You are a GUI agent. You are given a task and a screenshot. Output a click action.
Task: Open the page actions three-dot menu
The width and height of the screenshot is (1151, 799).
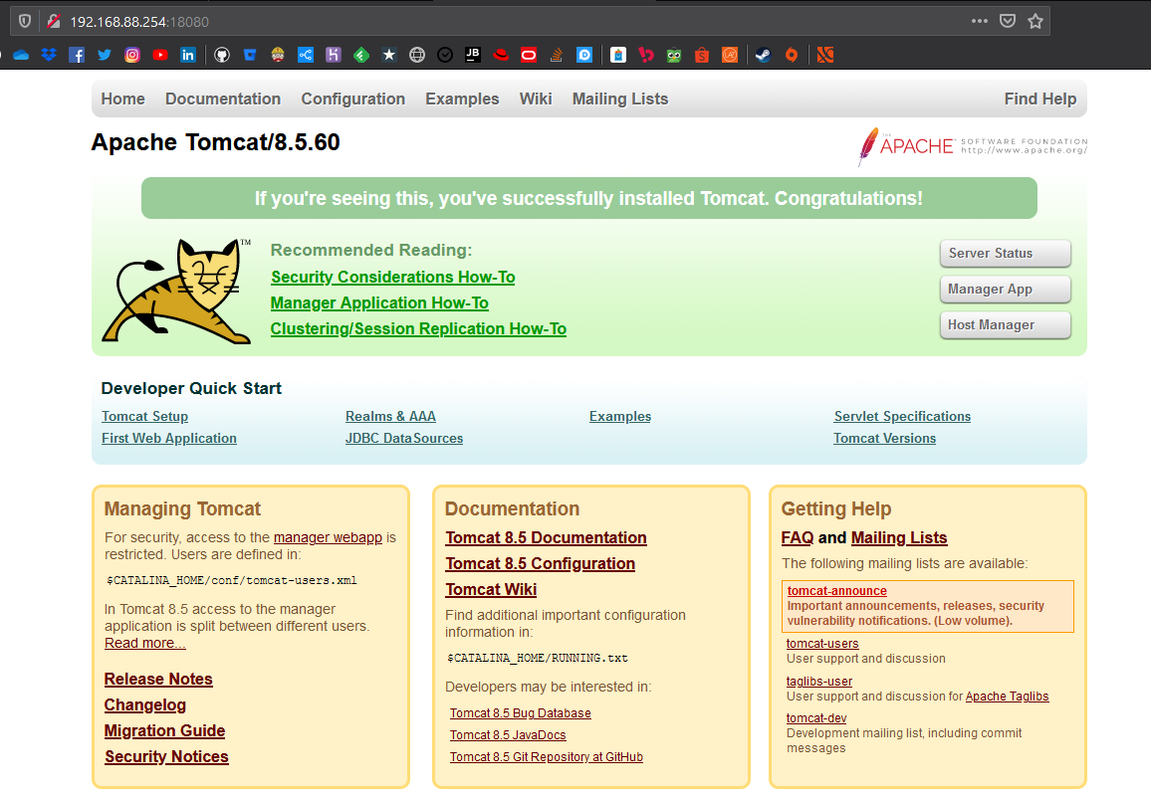[979, 21]
